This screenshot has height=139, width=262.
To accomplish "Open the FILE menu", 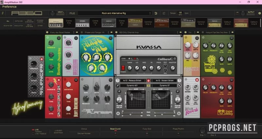I will pyautogui.click(x=72, y=13).
